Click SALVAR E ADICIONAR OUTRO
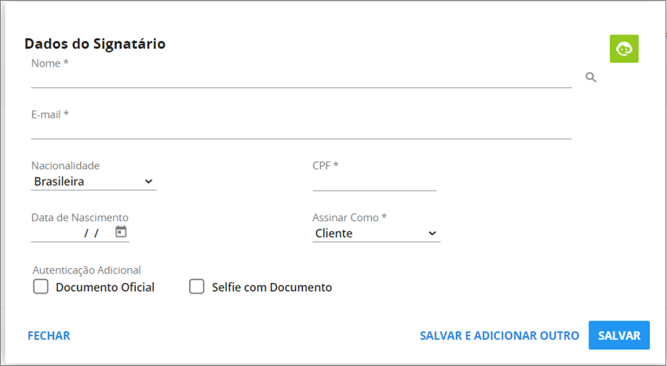 (499, 335)
